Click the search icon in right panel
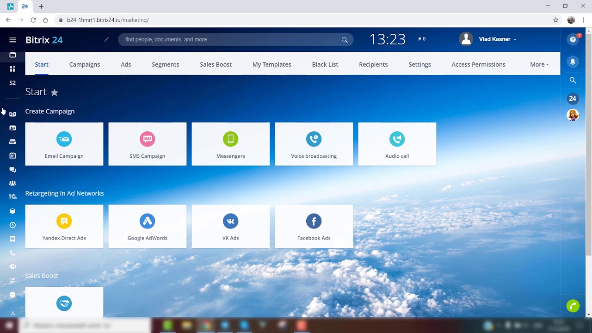 click(x=573, y=80)
